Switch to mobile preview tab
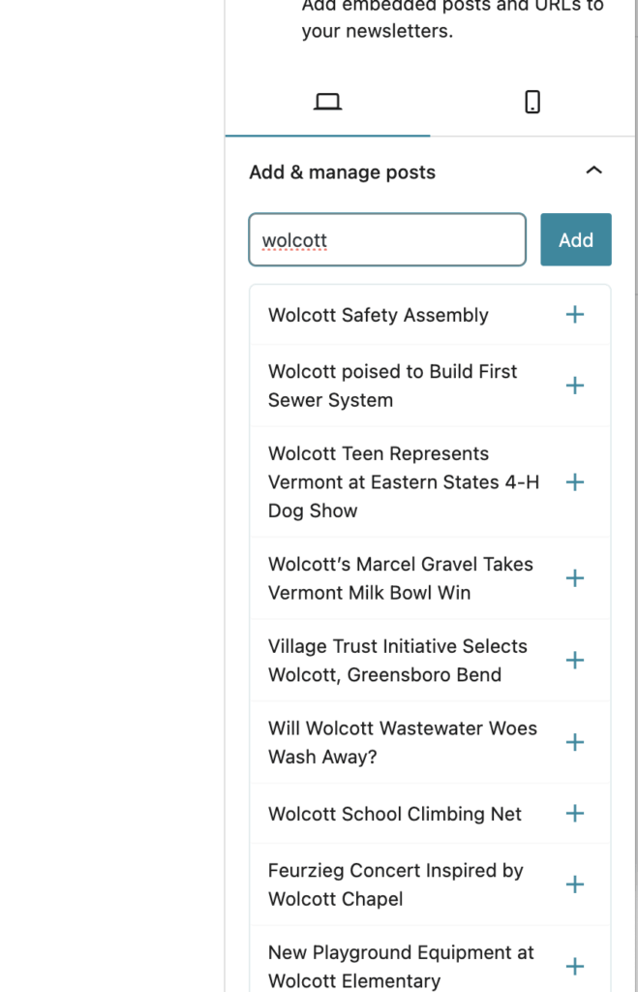This screenshot has height=992, width=638. [532, 102]
